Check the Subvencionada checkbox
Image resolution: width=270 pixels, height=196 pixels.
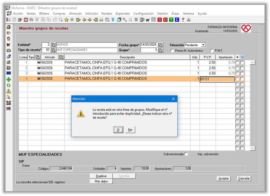point(186,154)
